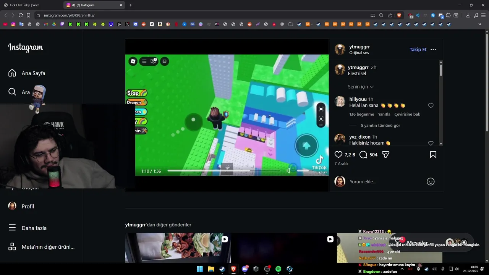The height and width of the screenshot is (275, 489).
Task: Open Profil from the sidebar
Action: 21,206
